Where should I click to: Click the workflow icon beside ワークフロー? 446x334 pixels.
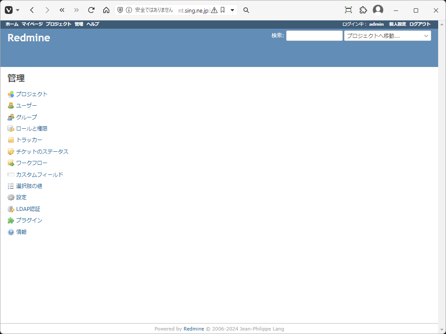tap(11, 163)
